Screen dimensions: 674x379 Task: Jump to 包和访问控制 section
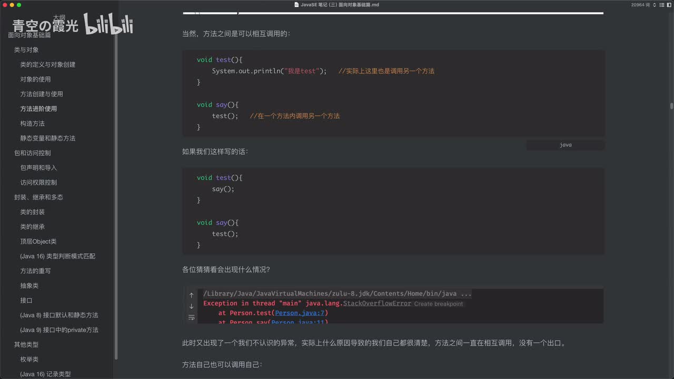coord(33,153)
